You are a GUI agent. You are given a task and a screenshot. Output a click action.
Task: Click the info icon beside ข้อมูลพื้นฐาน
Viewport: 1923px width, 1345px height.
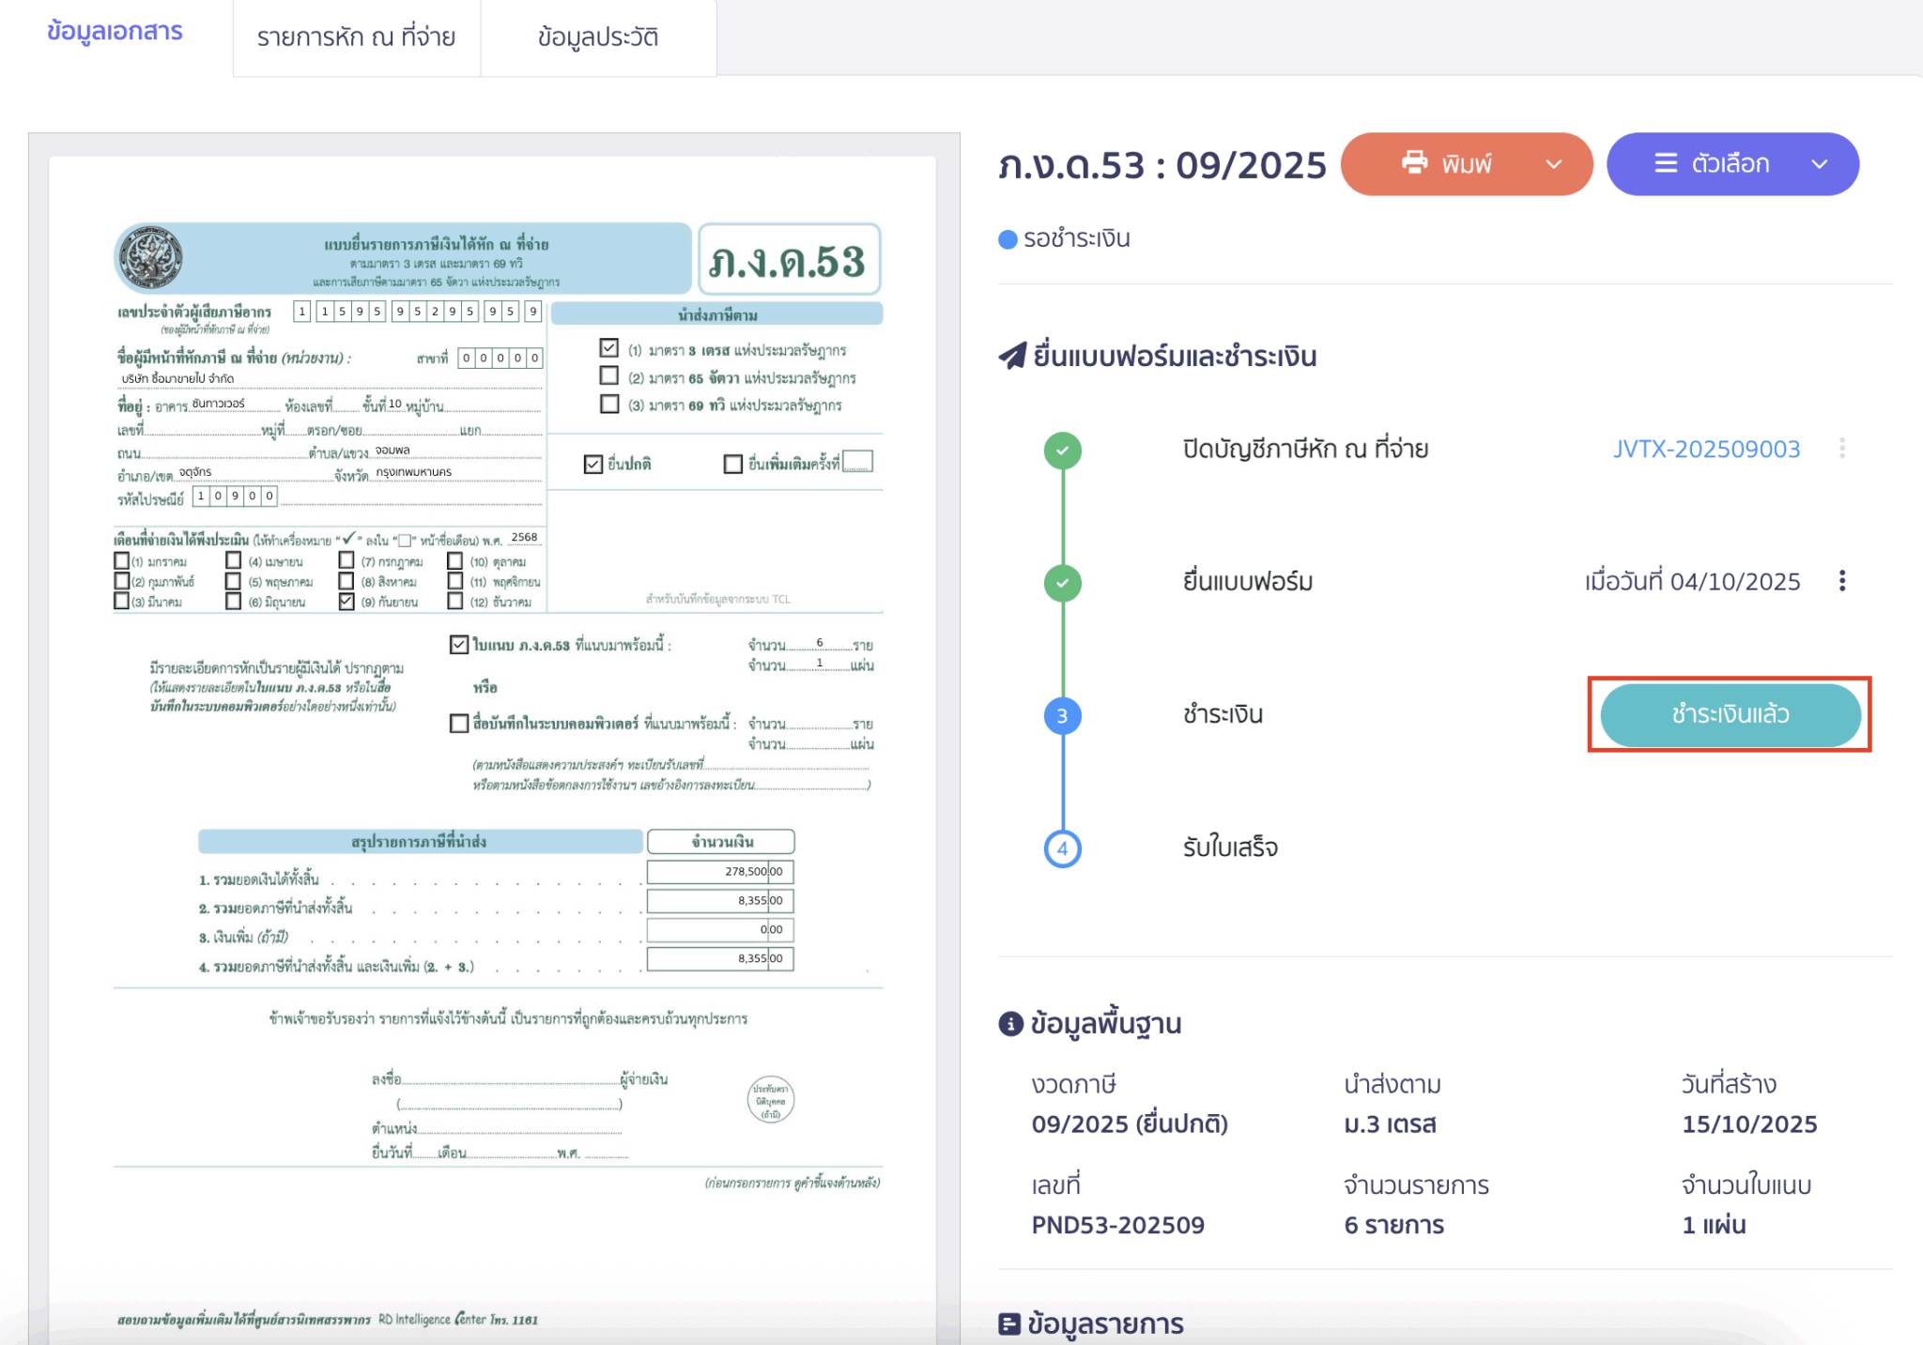[1009, 1023]
